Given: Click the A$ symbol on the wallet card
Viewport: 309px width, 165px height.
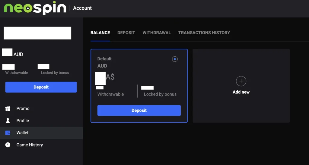Looking at the screenshot, I should (110, 77).
